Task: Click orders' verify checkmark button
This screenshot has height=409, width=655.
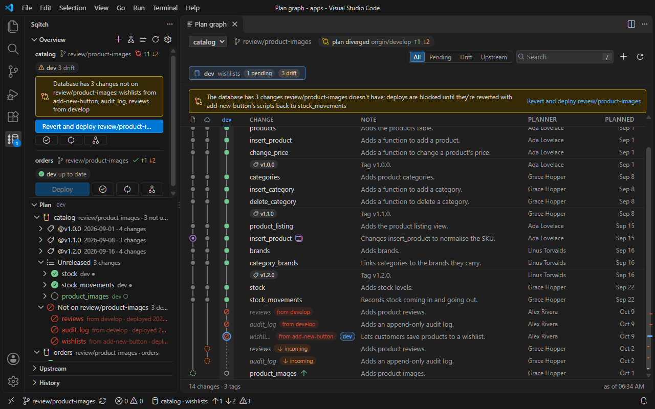Action: coord(103,189)
